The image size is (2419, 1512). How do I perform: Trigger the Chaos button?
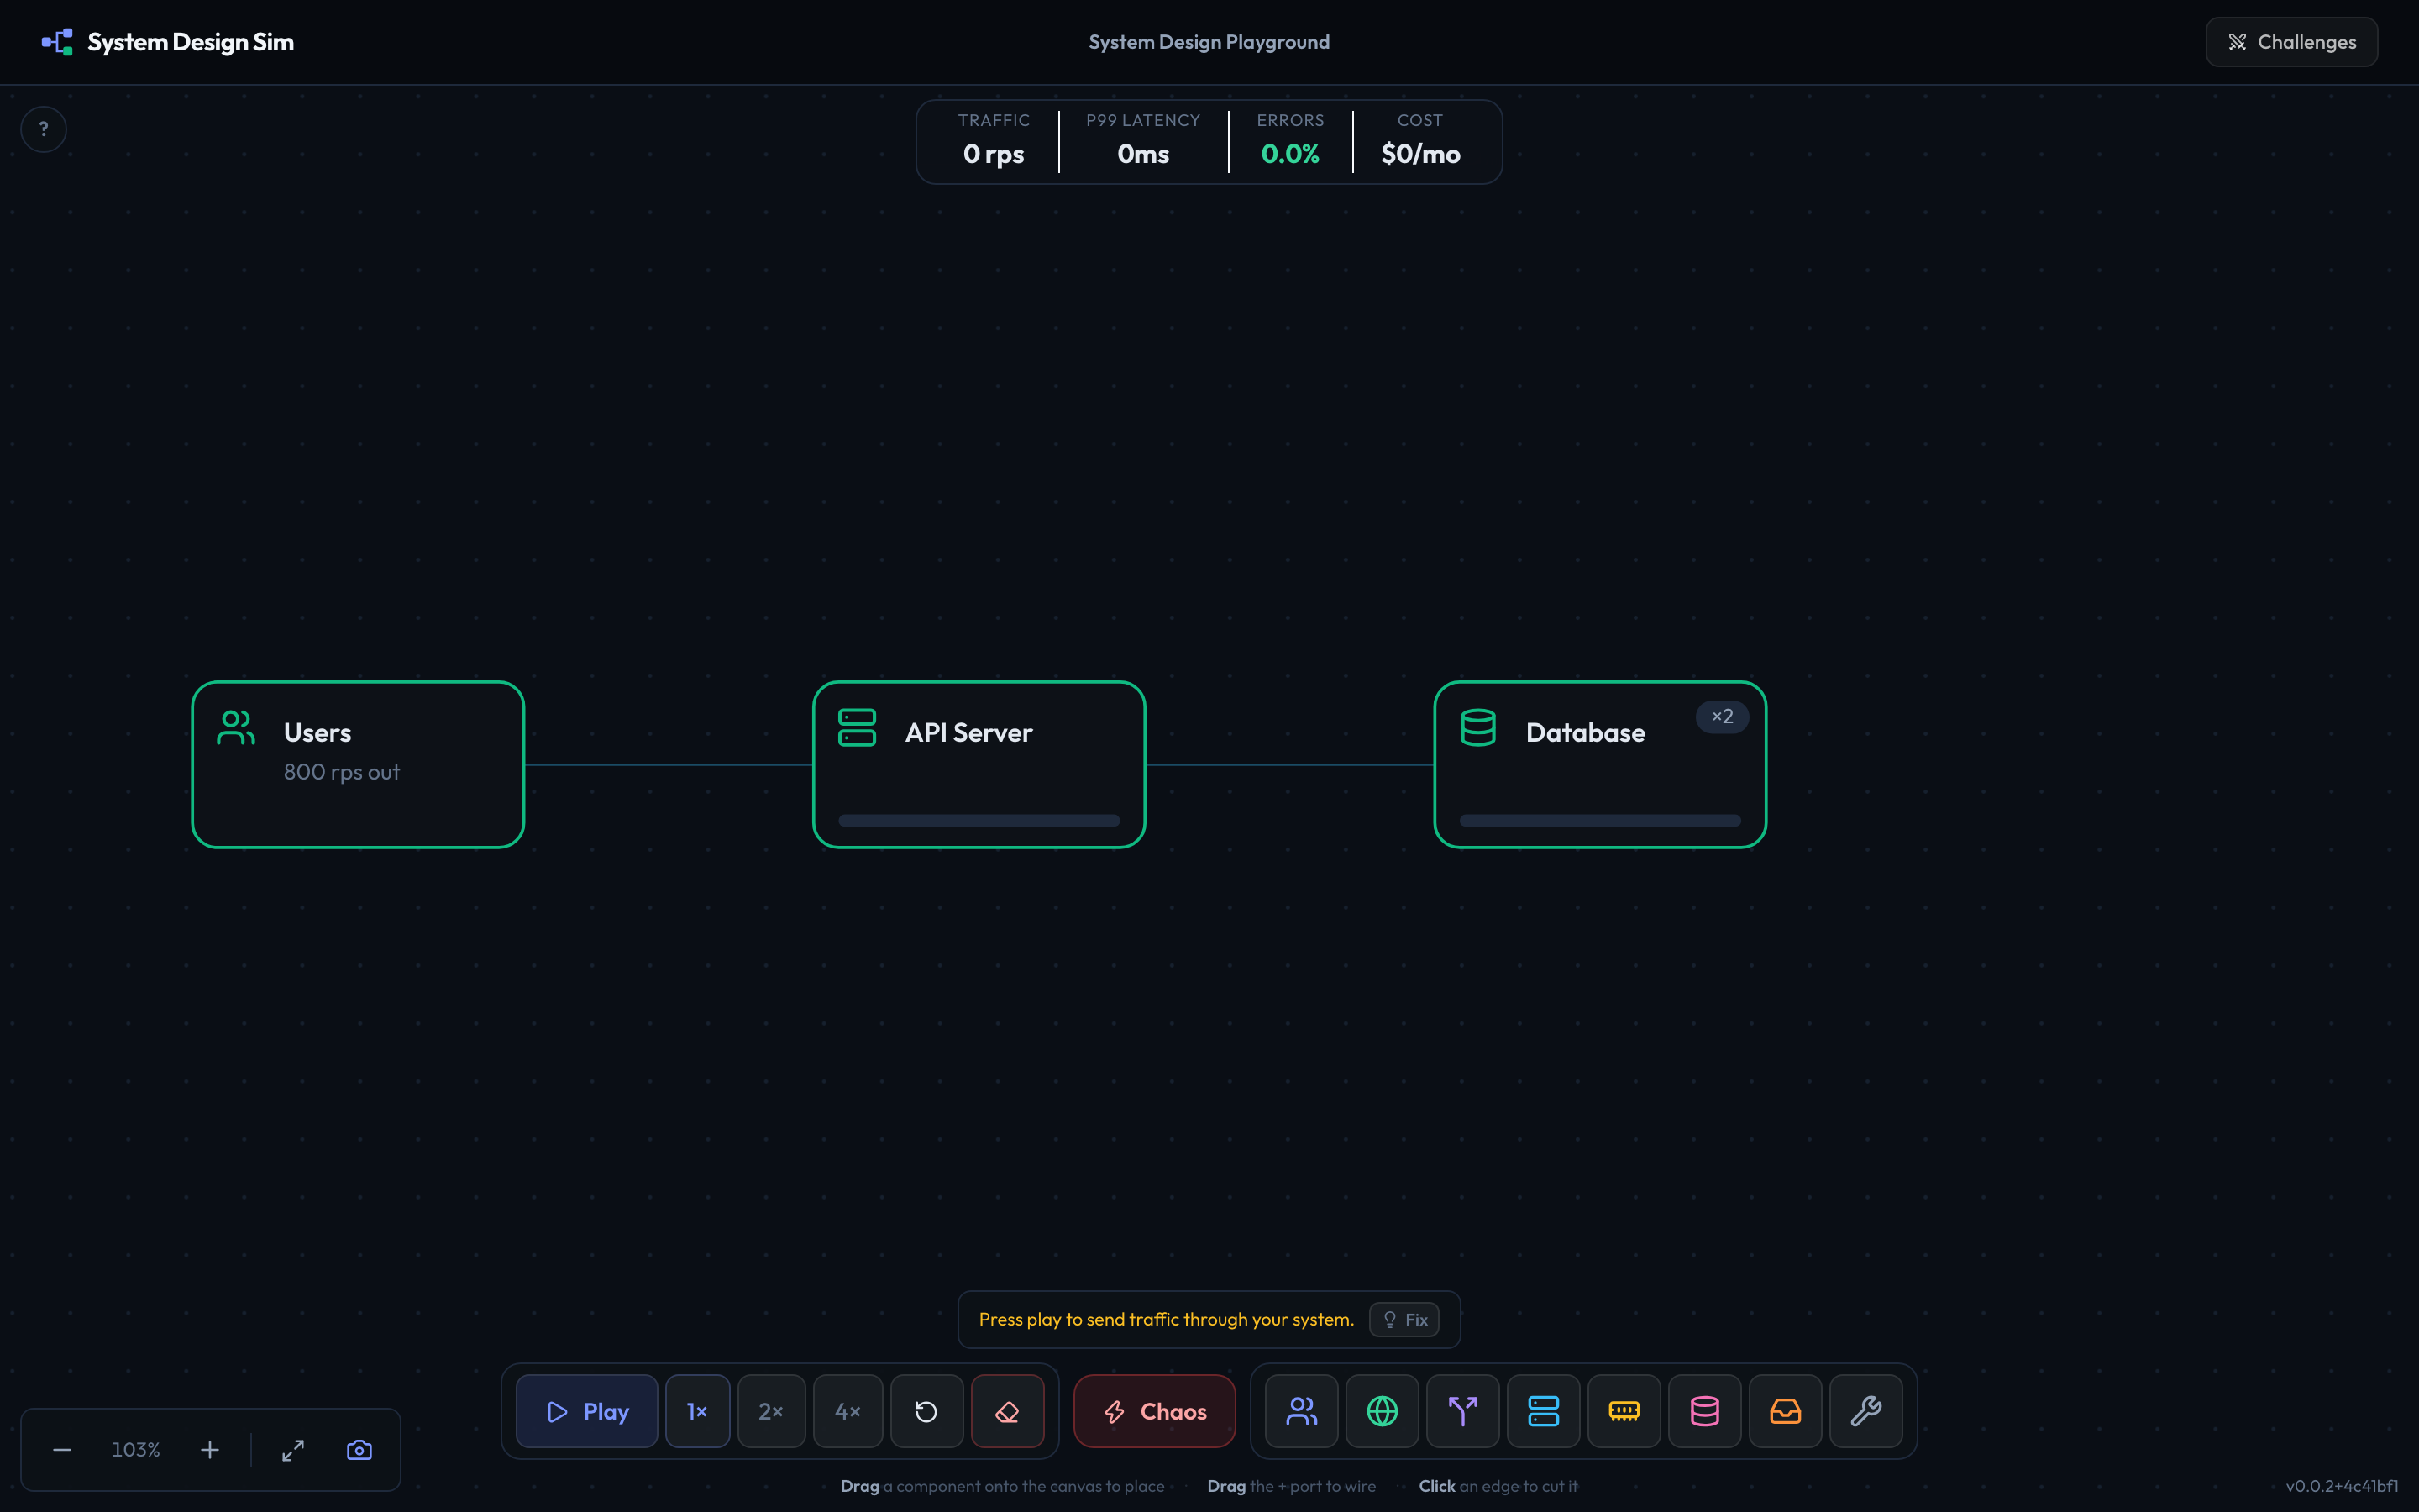coord(1155,1411)
